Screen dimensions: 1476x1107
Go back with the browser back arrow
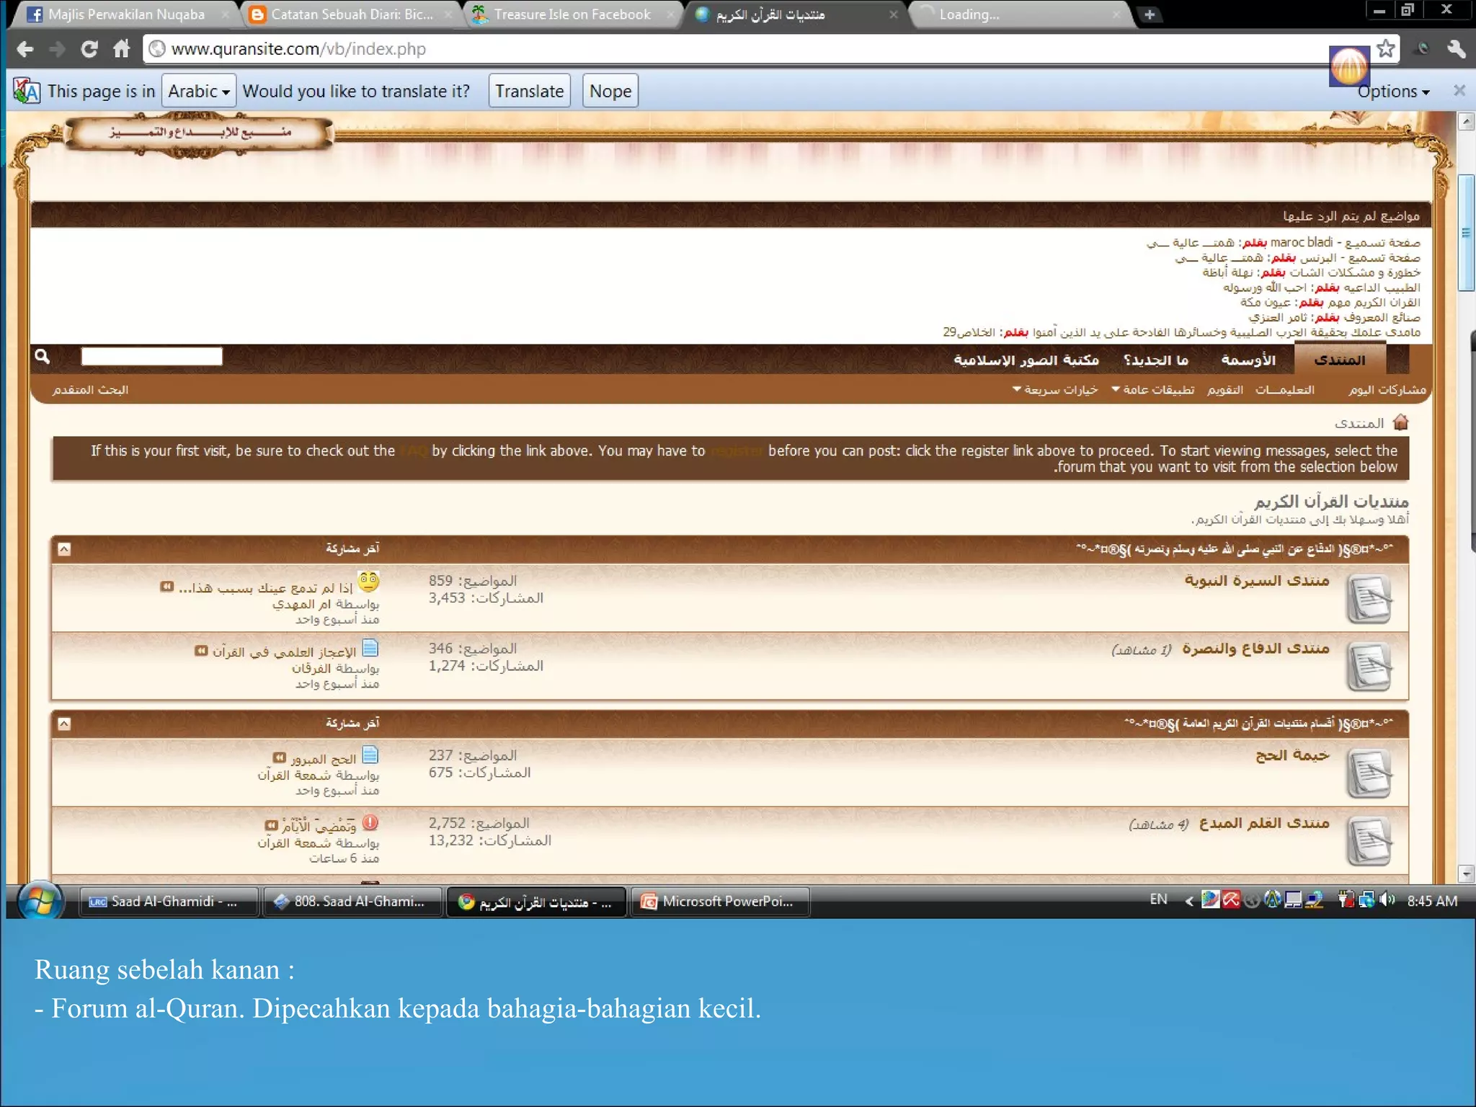pyautogui.click(x=25, y=49)
